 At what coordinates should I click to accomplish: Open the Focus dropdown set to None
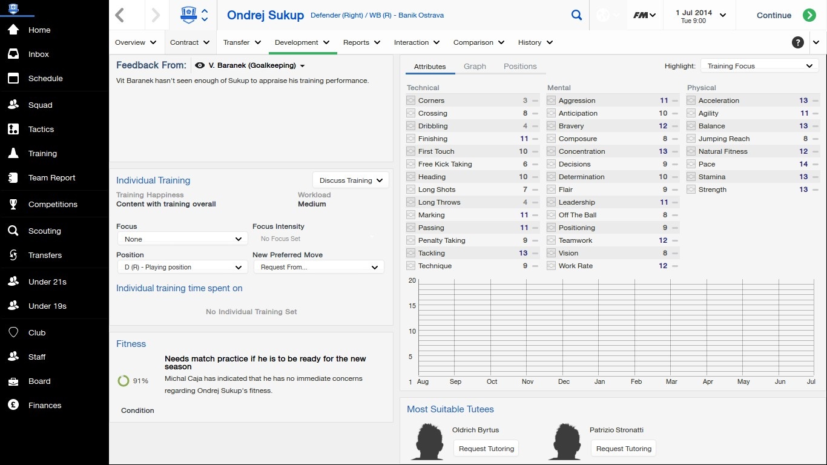coord(182,239)
